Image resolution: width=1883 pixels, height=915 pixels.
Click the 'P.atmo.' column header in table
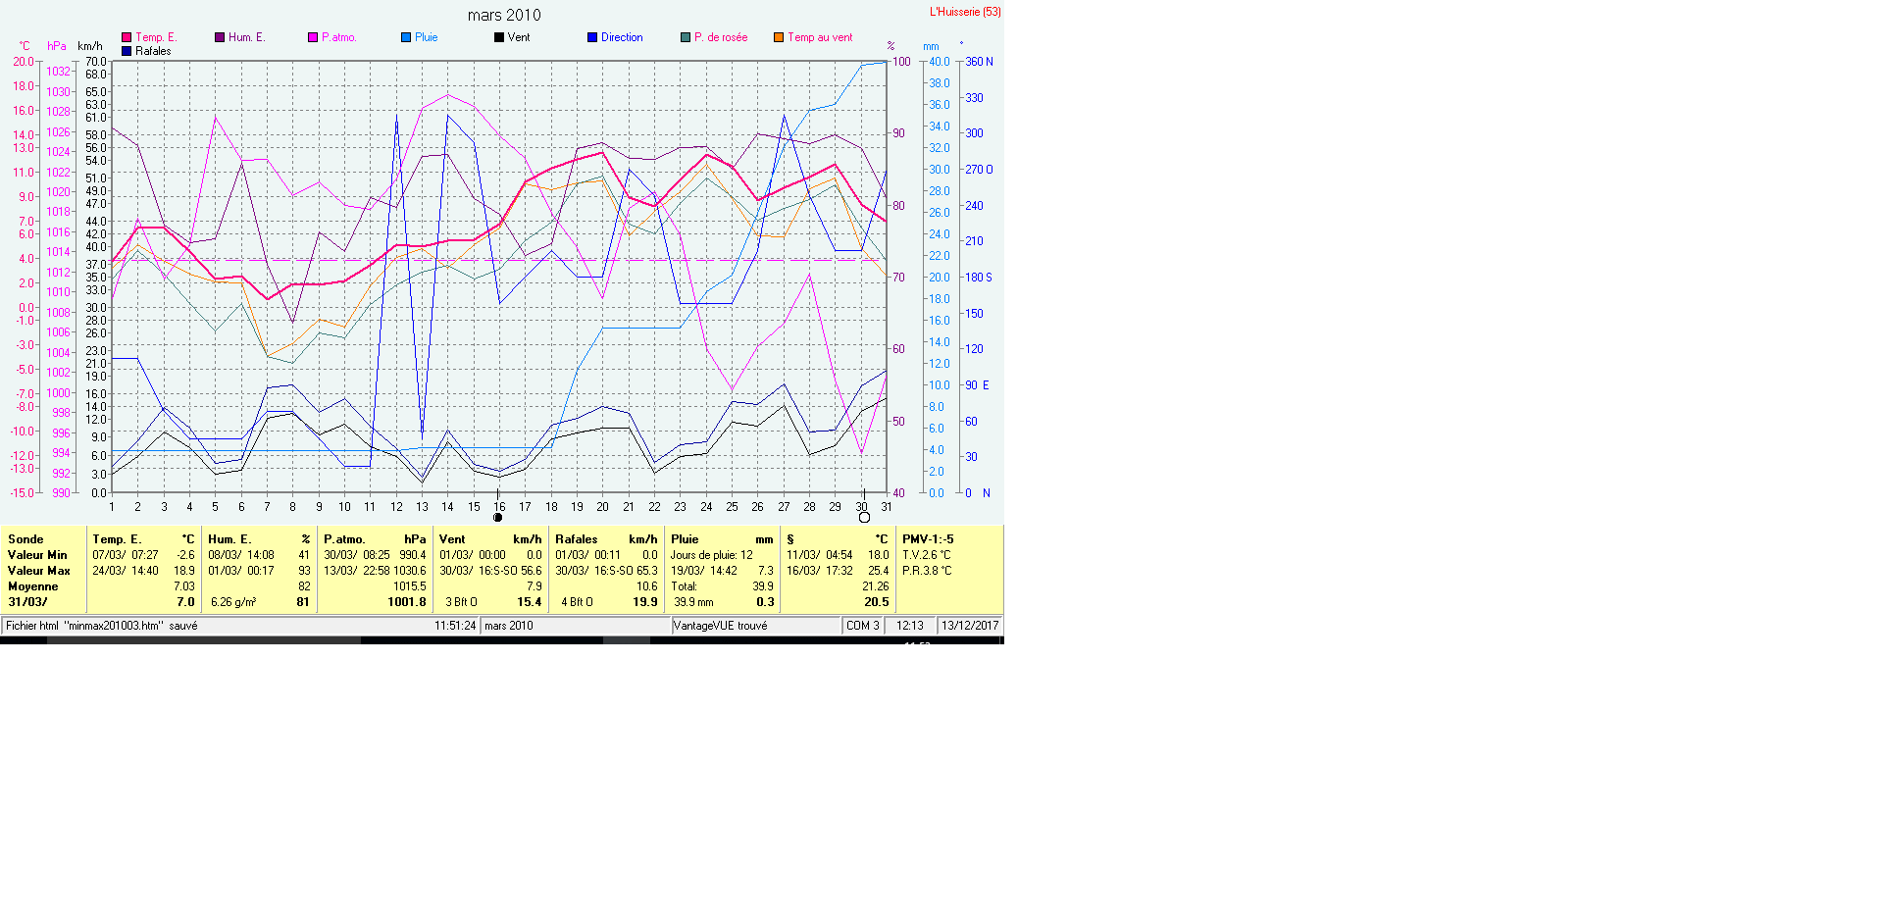tap(344, 539)
